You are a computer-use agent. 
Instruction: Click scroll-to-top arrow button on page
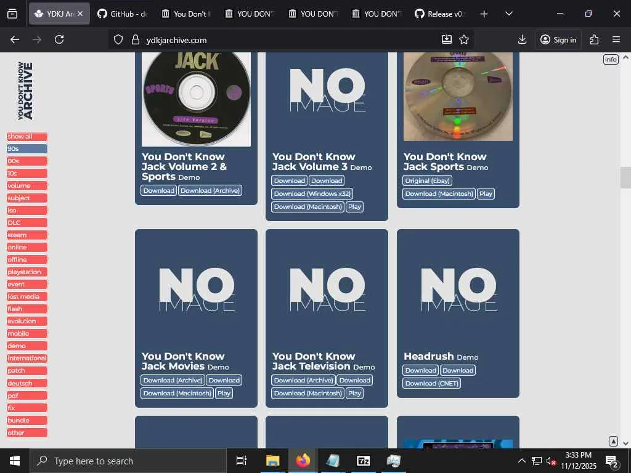click(613, 441)
